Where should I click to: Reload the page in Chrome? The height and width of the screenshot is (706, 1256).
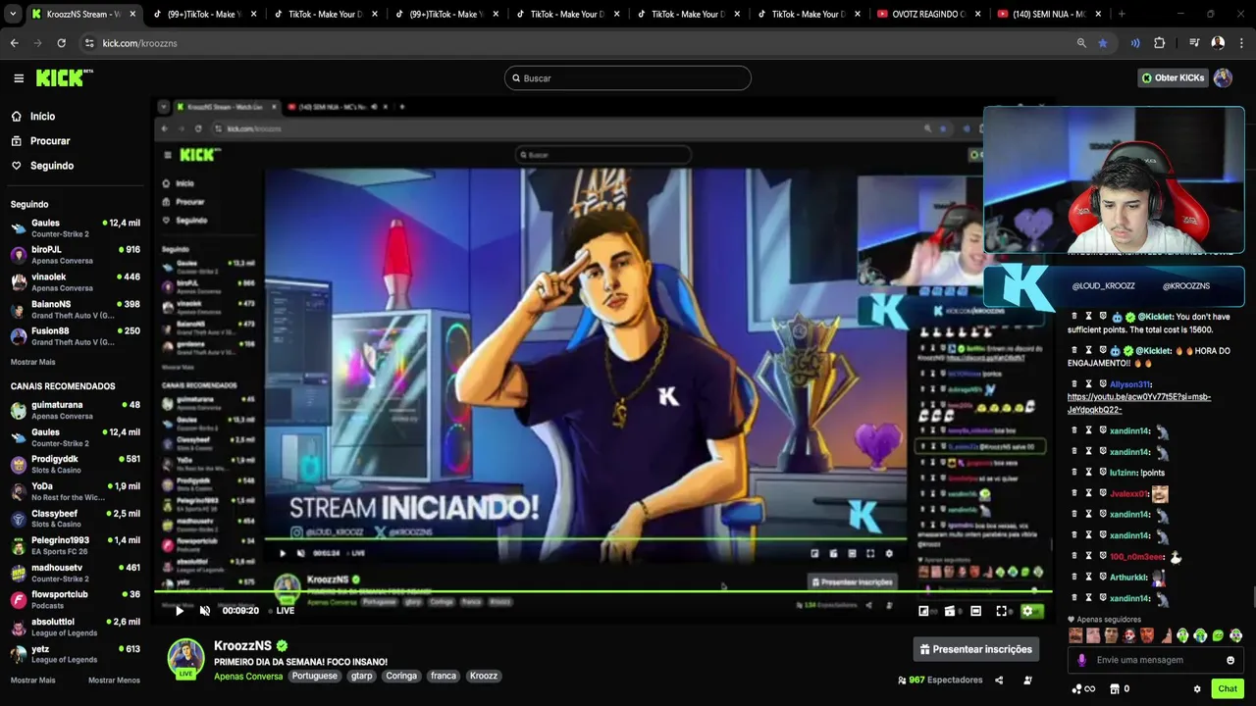coord(61,43)
